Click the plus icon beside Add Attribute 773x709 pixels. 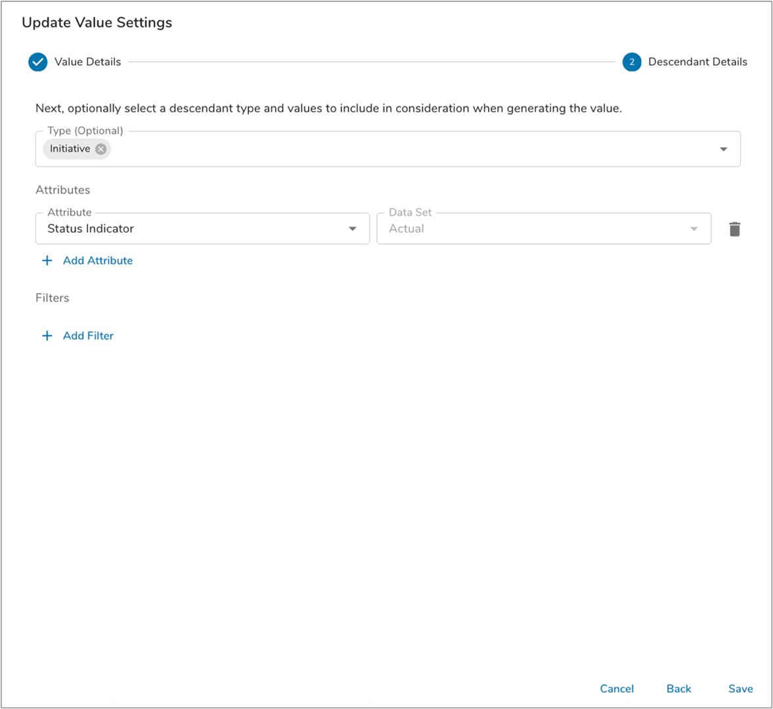point(47,261)
